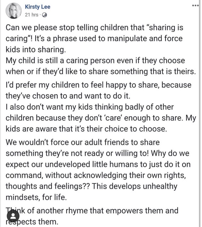Click the line "kids into sharing."
This screenshot has height=227, width=202.
(36, 50)
